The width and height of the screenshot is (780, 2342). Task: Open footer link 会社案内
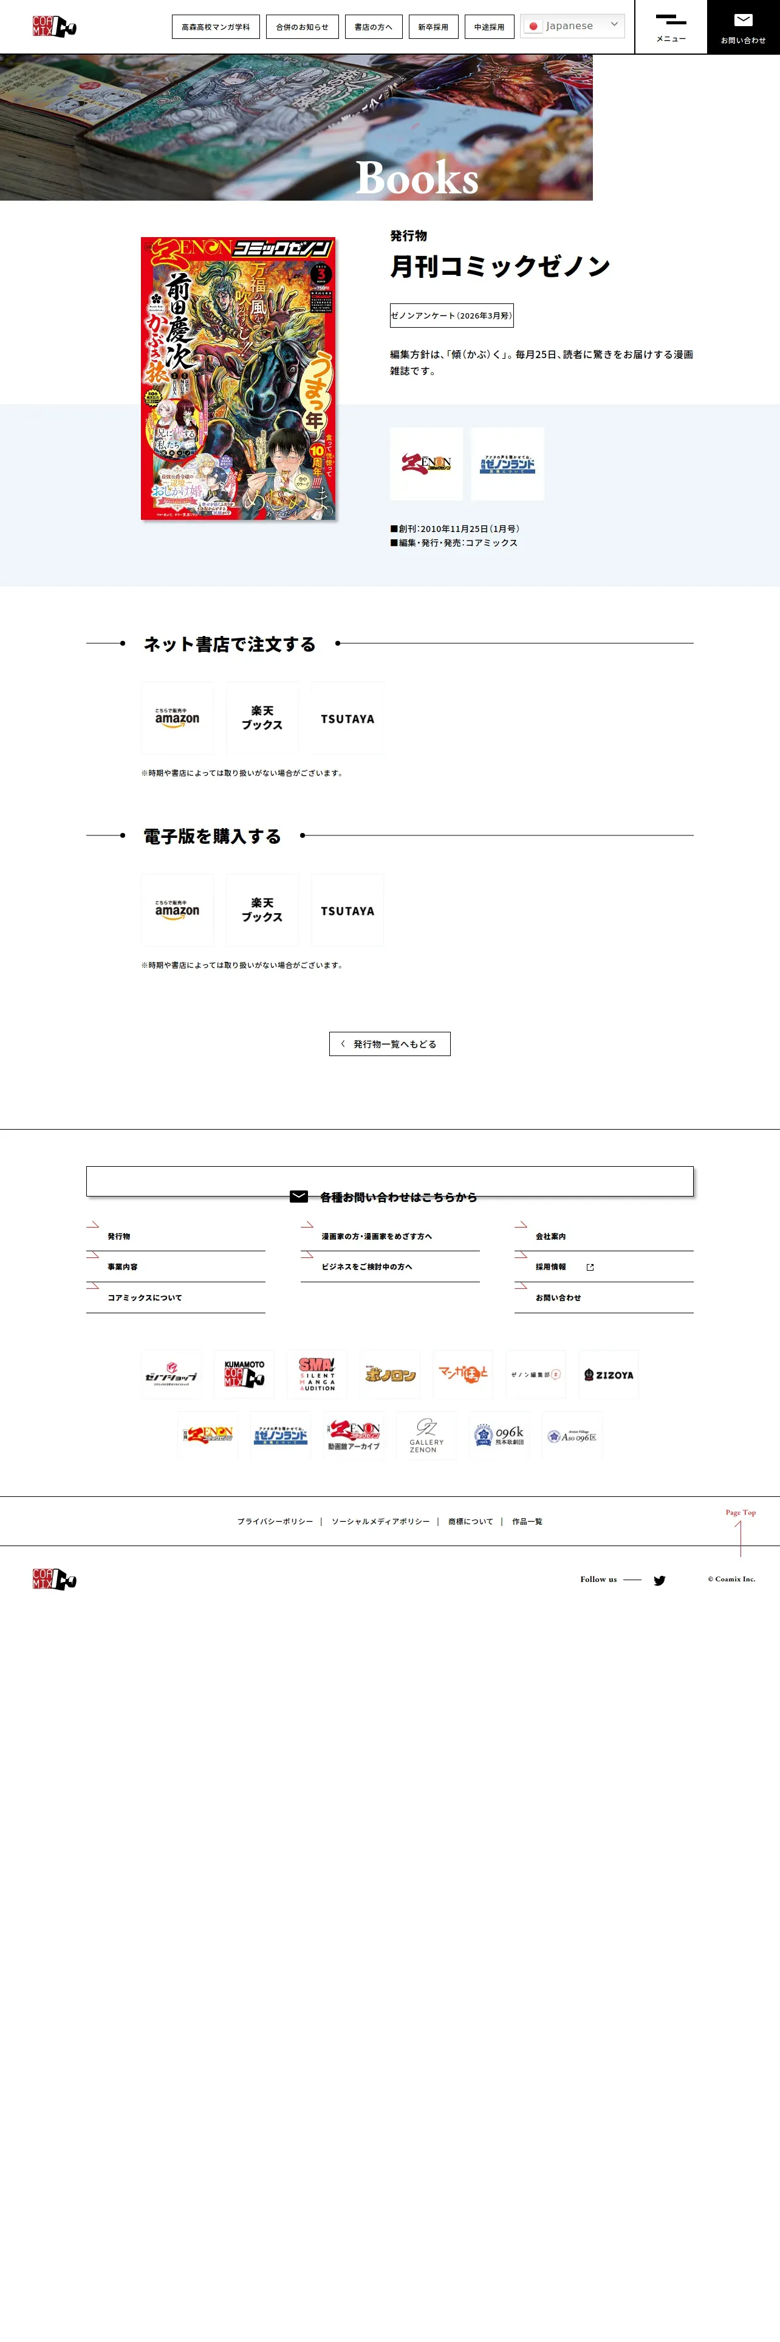click(x=604, y=1237)
